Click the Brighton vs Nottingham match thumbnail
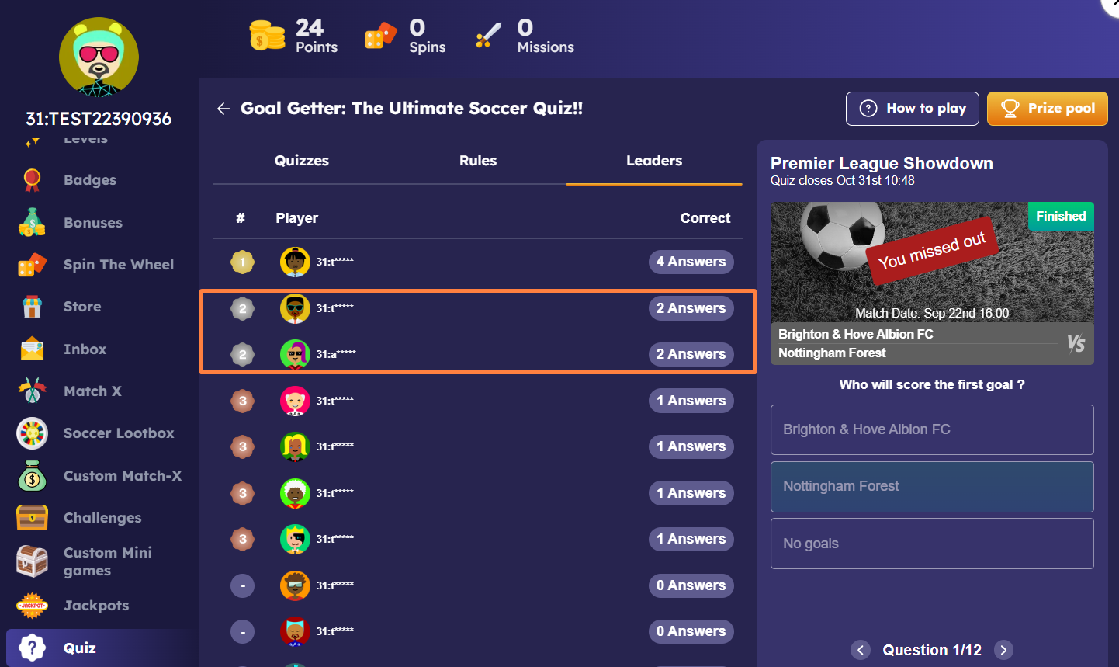1119x667 pixels. pyautogui.click(x=932, y=283)
